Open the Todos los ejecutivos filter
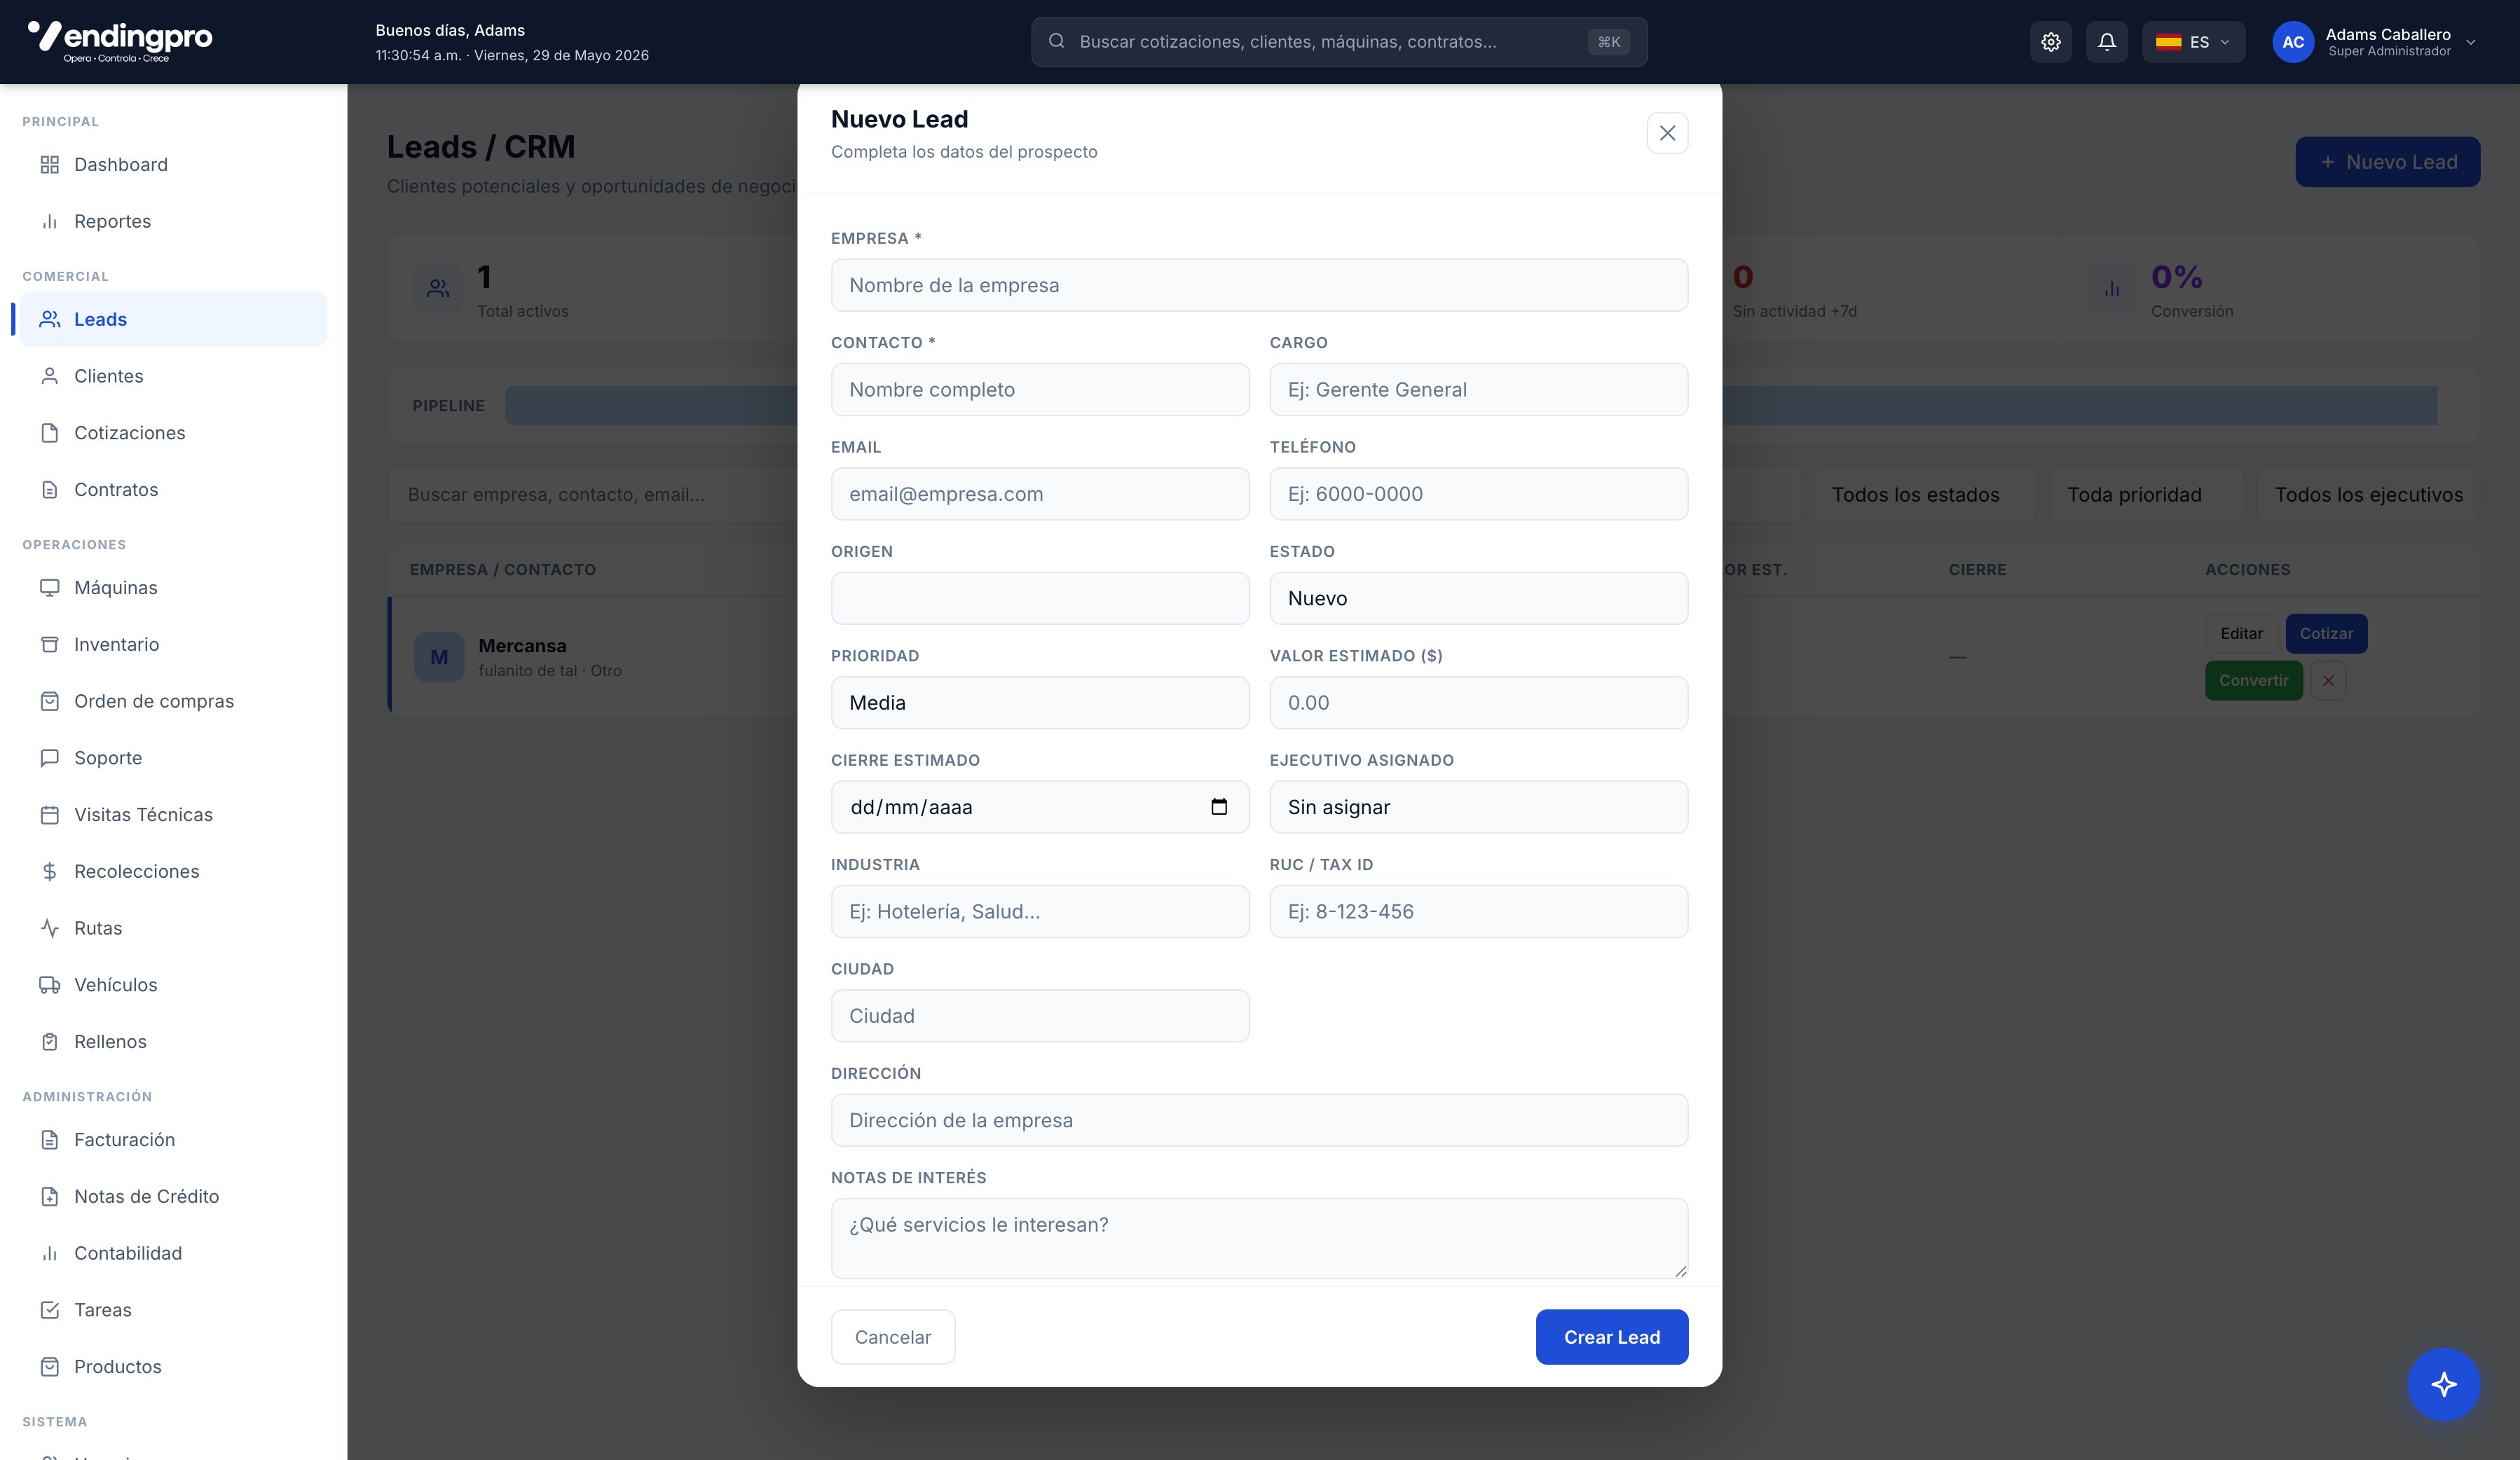2520x1460 pixels. (2368, 494)
